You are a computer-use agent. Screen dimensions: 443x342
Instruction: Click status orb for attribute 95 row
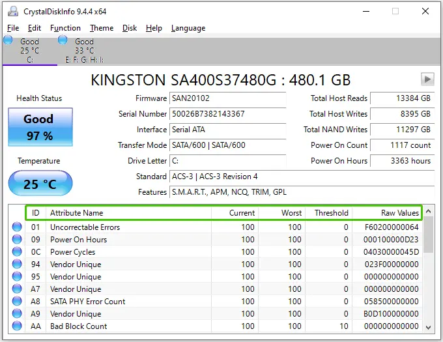point(17,276)
